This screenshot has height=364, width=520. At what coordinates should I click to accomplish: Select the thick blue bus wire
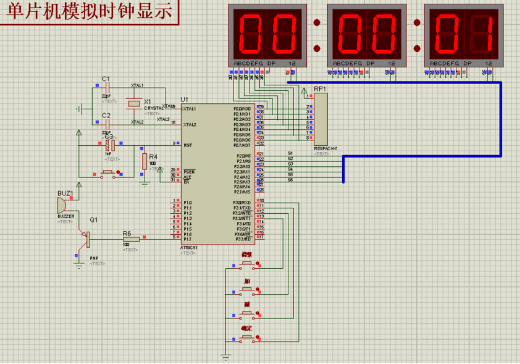[x=501, y=124]
